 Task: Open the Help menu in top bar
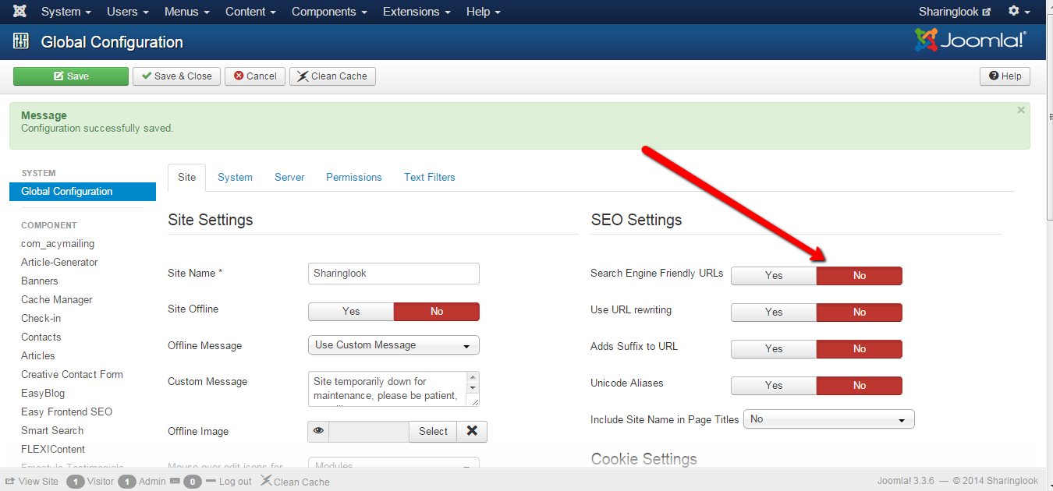click(484, 12)
